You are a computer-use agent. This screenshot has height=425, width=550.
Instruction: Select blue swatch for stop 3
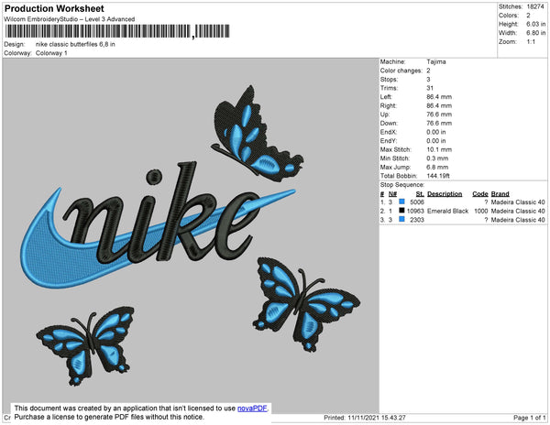402,219
